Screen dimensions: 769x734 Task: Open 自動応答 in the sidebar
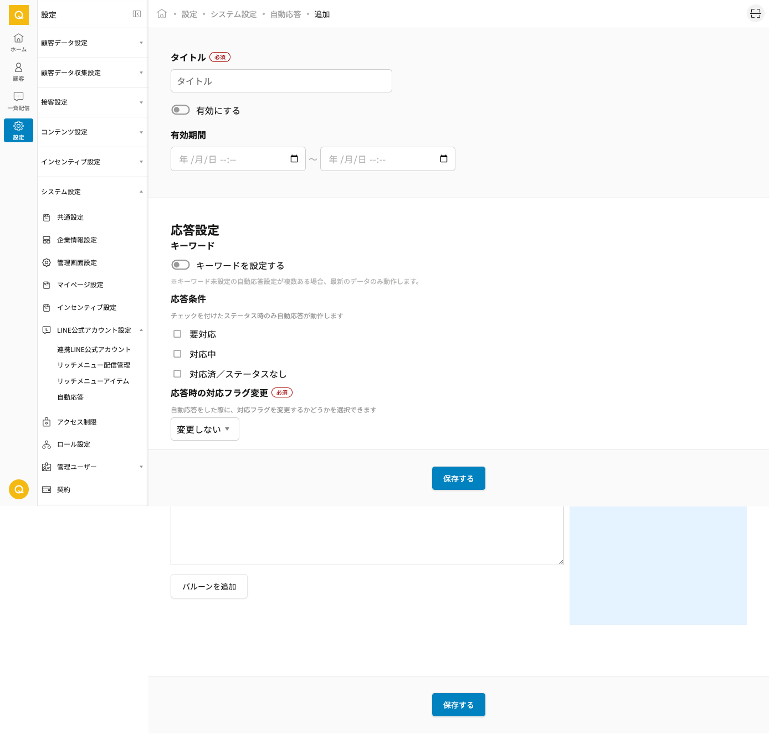pos(70,397)
